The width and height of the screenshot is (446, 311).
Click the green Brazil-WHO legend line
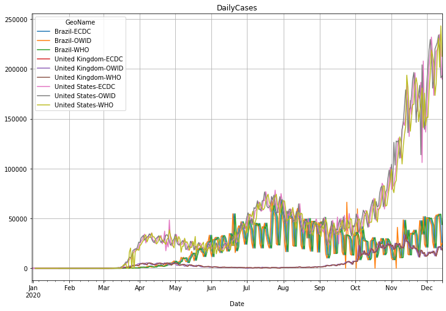pos(43,50)
